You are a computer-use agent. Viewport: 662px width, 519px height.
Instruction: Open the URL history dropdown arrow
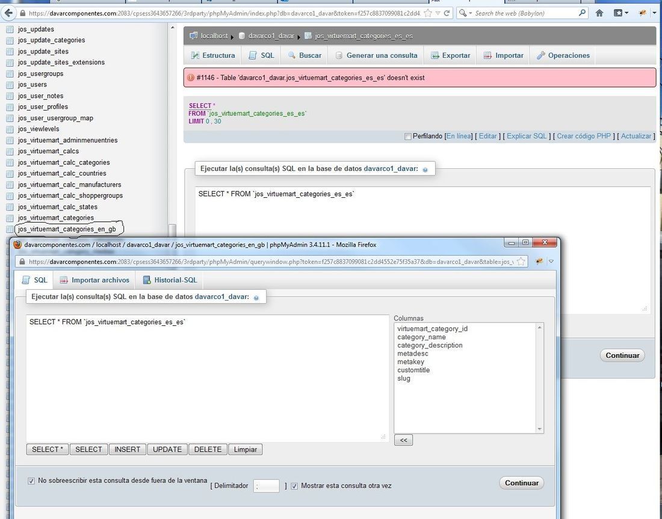438,13
